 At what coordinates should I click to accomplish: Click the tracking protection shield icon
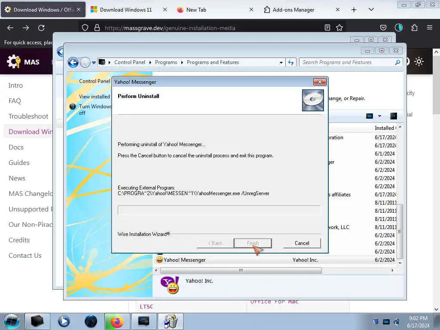click(x=85, y=28)
